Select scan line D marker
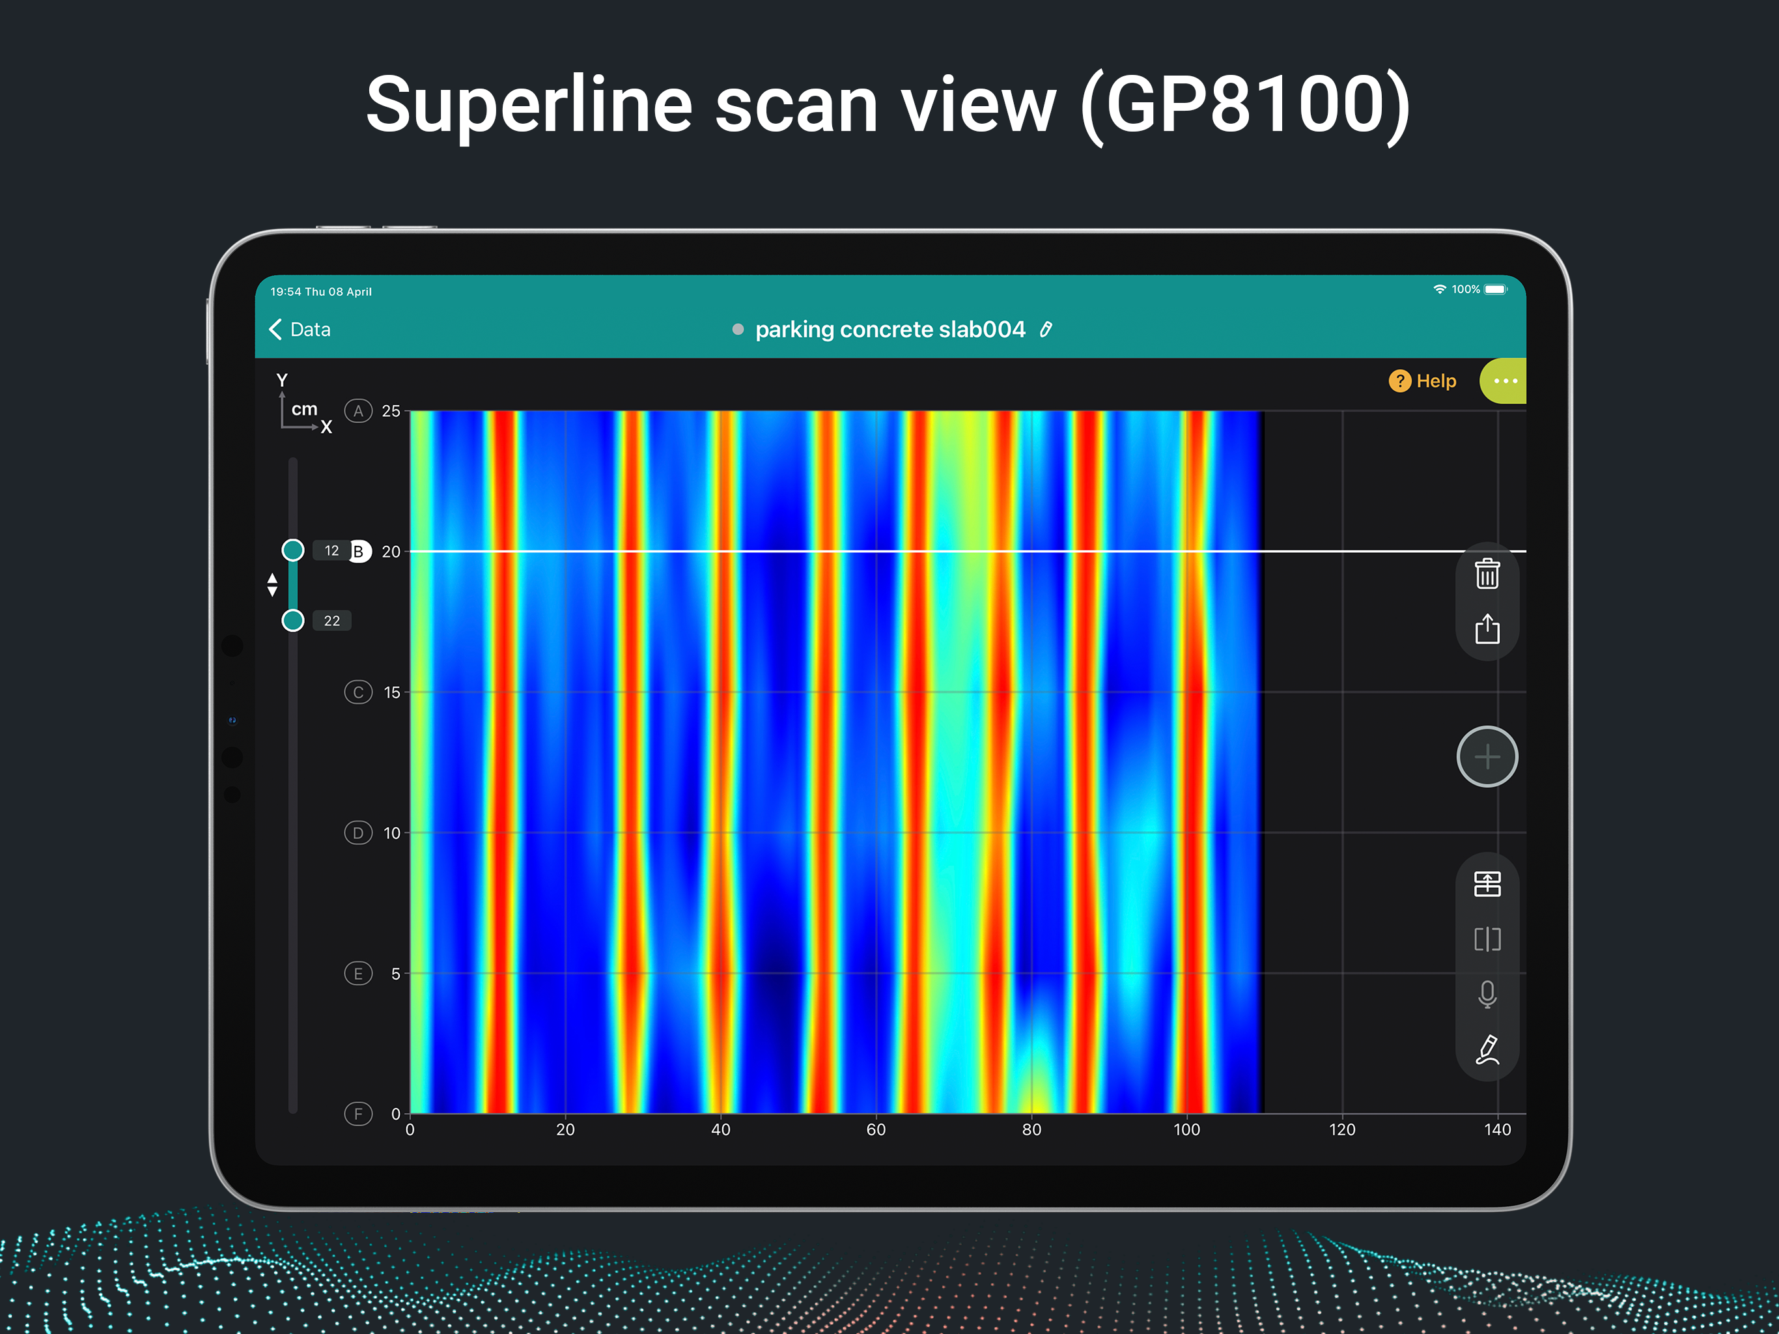The image size is (1779, 1334). click(358, 832)
